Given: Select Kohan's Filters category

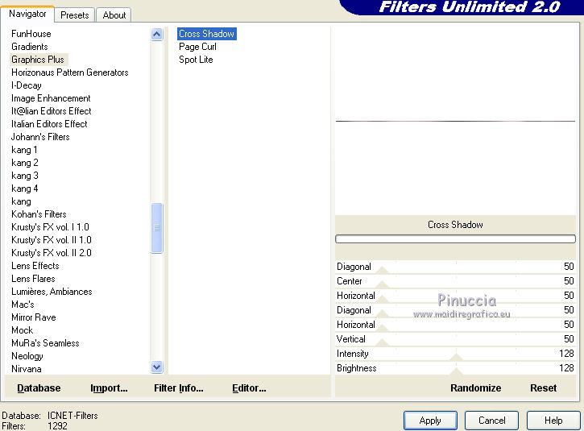Looking at the screenshot, I should pyautogui.click(x=39, y=214).
